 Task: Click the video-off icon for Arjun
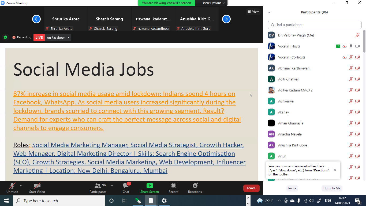(357, 156)
